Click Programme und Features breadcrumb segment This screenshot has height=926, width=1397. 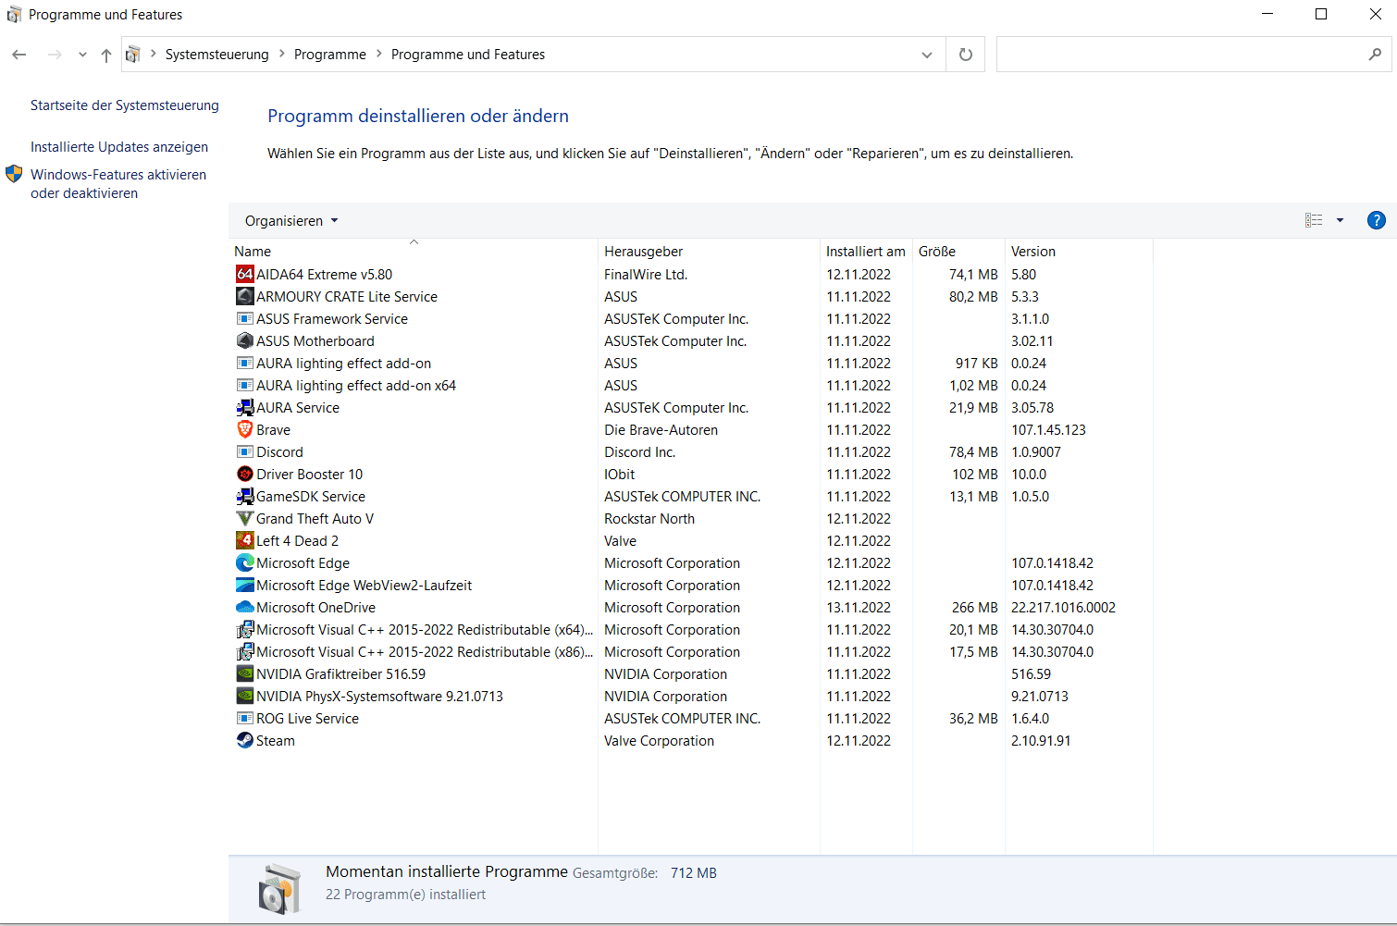click(x=468, y=55)
